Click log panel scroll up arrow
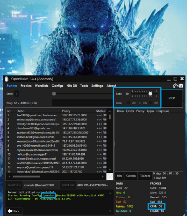This screenshot has width=187, height=216. coord(110,193)
